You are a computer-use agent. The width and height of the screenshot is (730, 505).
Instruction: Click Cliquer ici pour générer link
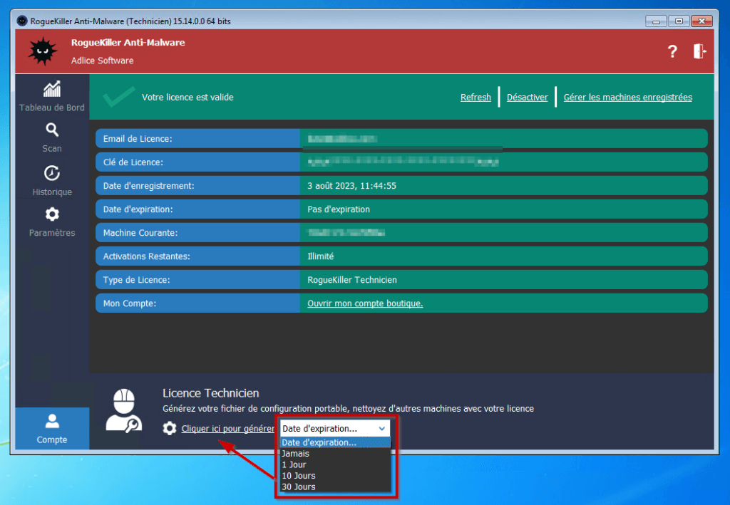[227, 429]
